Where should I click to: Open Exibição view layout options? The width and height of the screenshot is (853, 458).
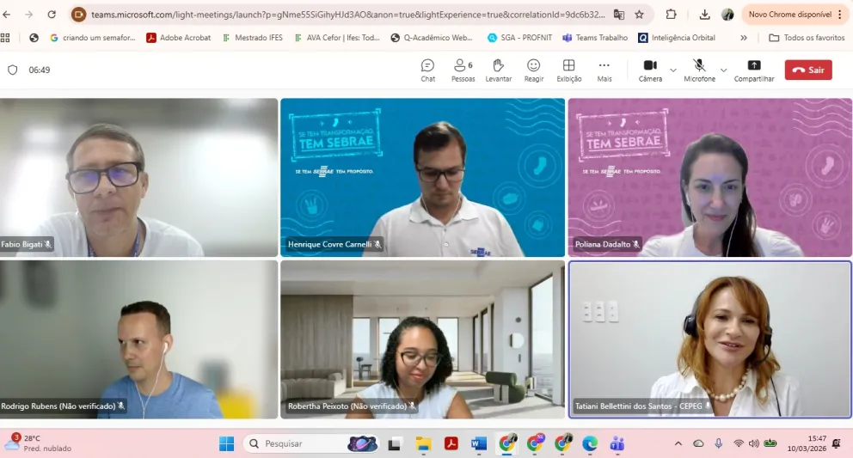pyautogui.click(x=568, y=70)
